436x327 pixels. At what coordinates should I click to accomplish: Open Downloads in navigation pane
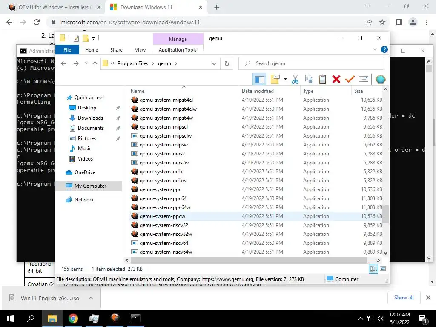[x=90, y=118]
